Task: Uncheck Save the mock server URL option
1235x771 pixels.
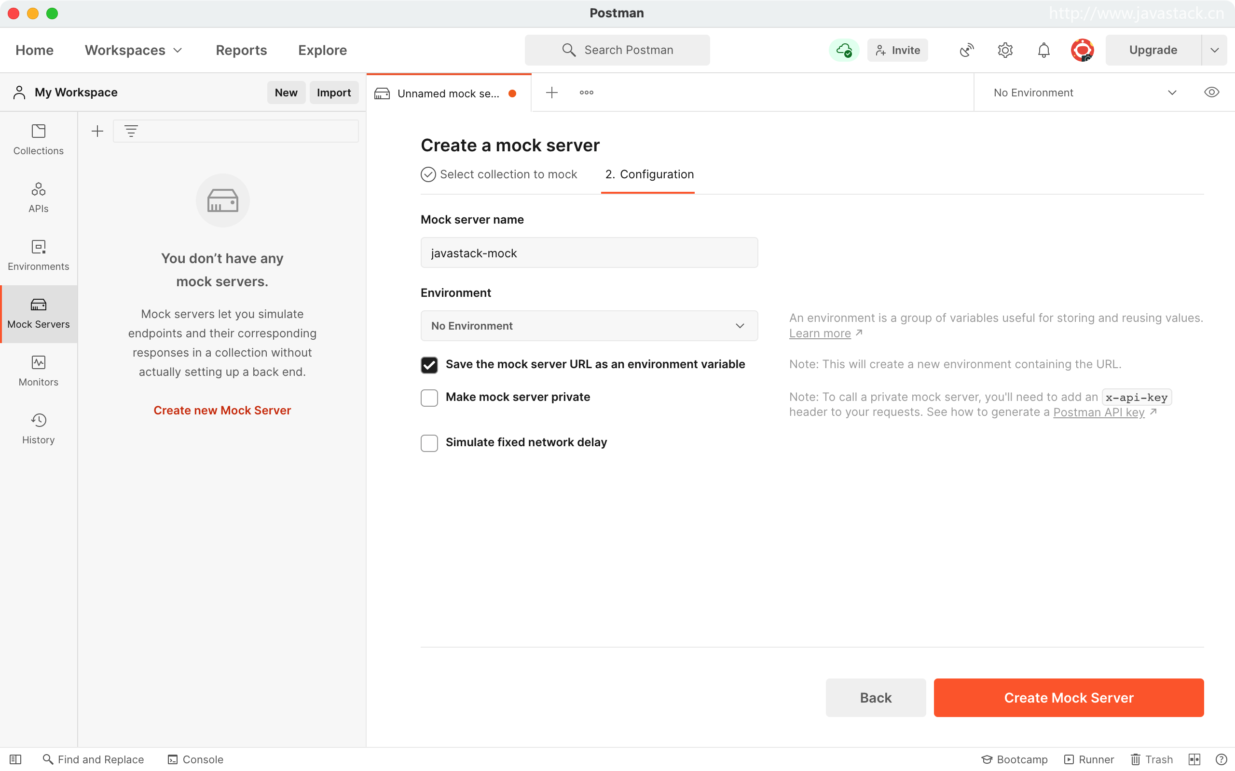Action: click(429, 365)
